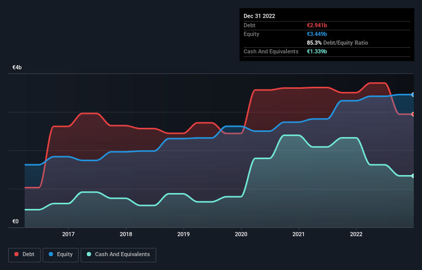Click the 2020 x-axis label
The image size is (422, 270).
point(241,234)
